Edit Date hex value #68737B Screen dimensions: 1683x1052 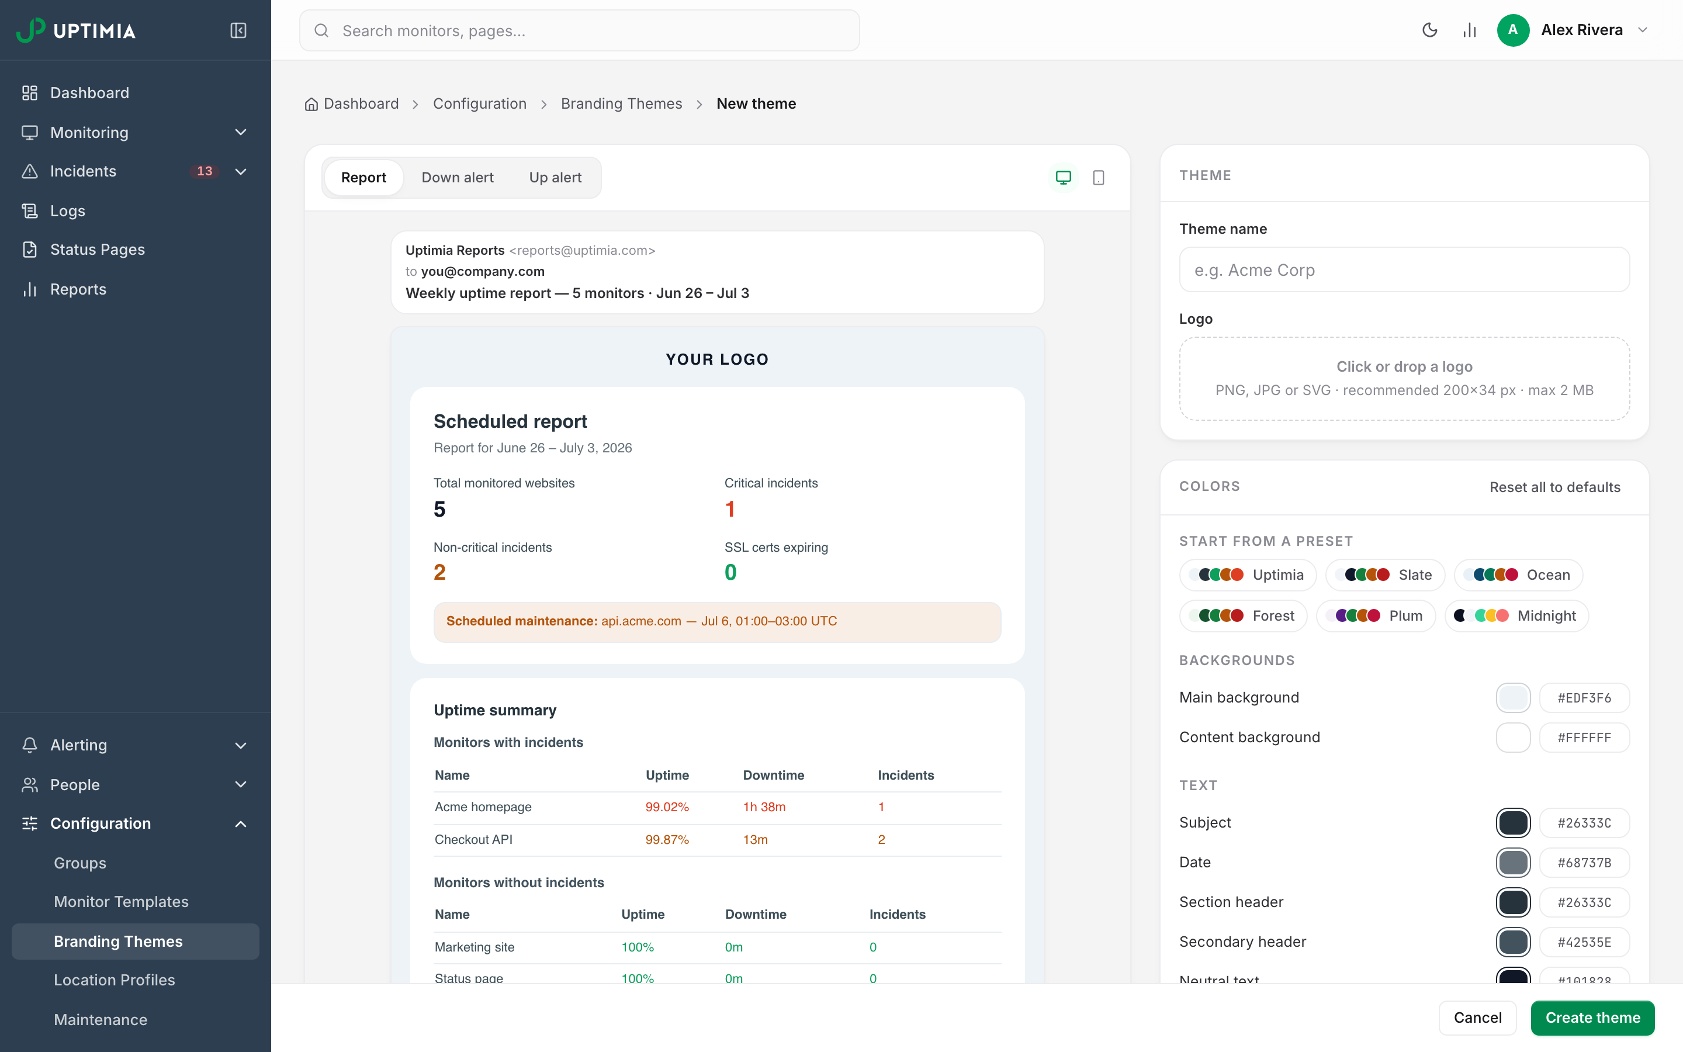click(1584, 863)
